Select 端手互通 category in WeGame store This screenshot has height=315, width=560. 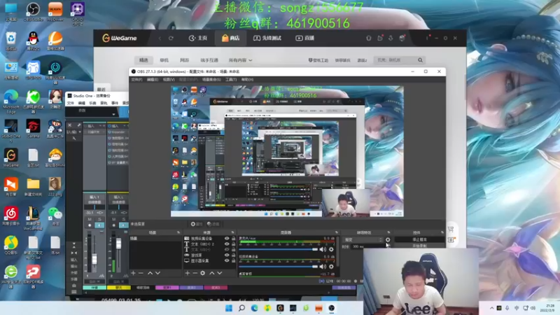pyautogui.click(x=209, y=60)
